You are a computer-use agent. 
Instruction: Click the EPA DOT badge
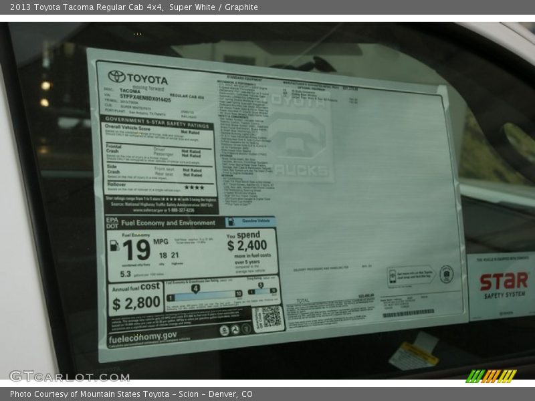[112, 223]
